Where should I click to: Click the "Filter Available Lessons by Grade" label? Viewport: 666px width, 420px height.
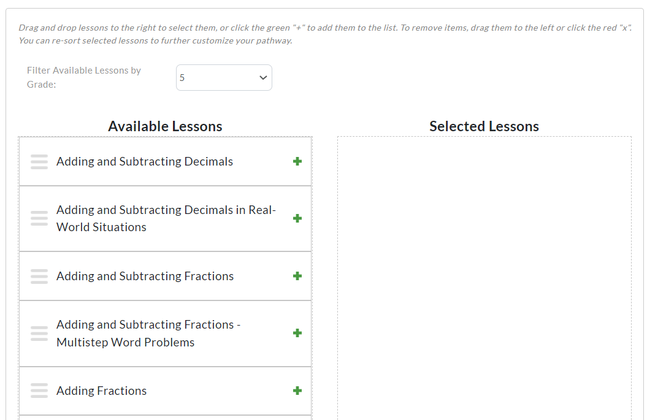[x=83, y=77]
